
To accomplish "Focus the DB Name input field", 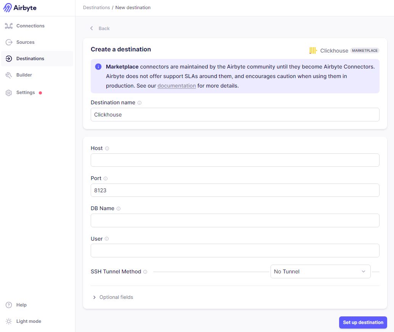I will (235, 220).
